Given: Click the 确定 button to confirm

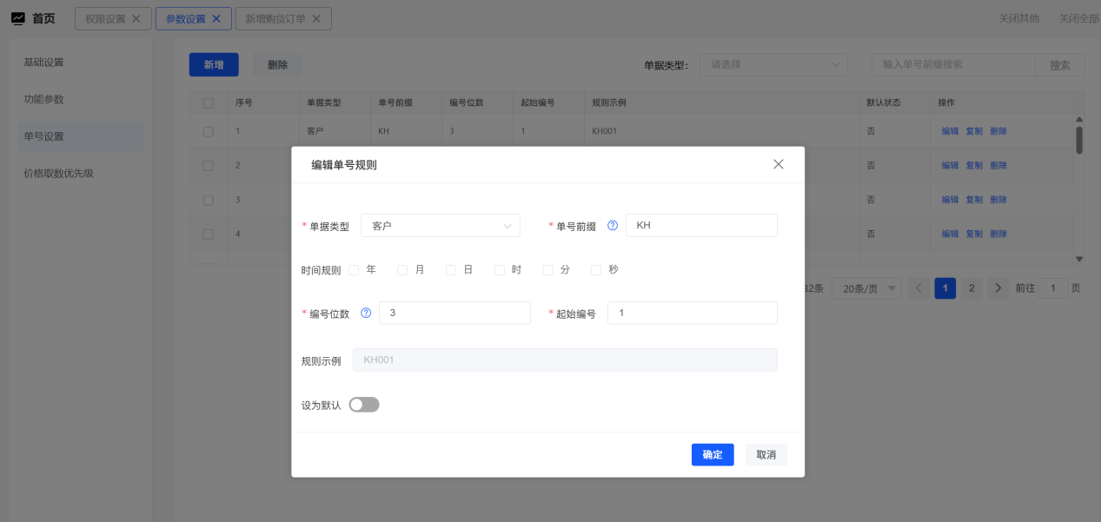Looking at the screenshot, I should (713, 455).
